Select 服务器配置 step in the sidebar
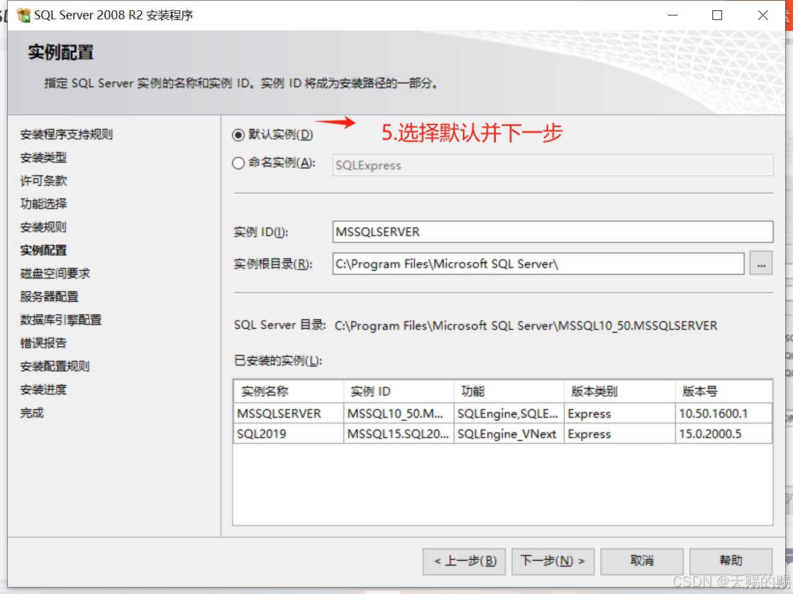 (49, 297)
